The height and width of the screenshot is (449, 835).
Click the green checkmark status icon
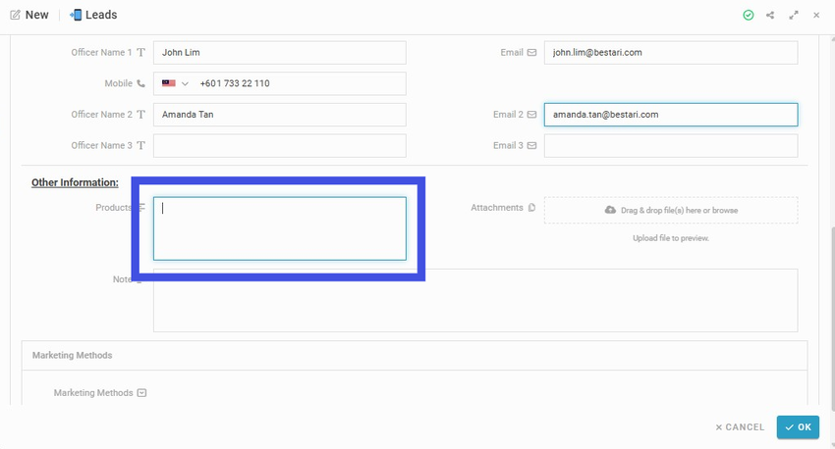point(749,15)
